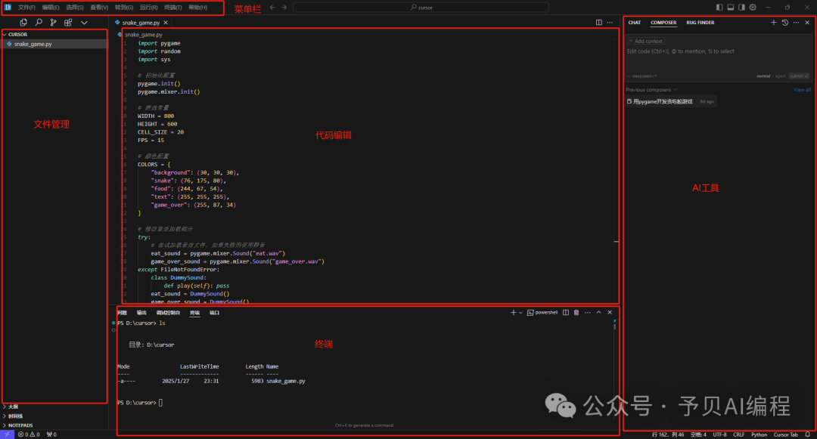Screen dimensions: 817x439
Task: Click the View all link
Action: pyautogui.click(x=802, y=89)
